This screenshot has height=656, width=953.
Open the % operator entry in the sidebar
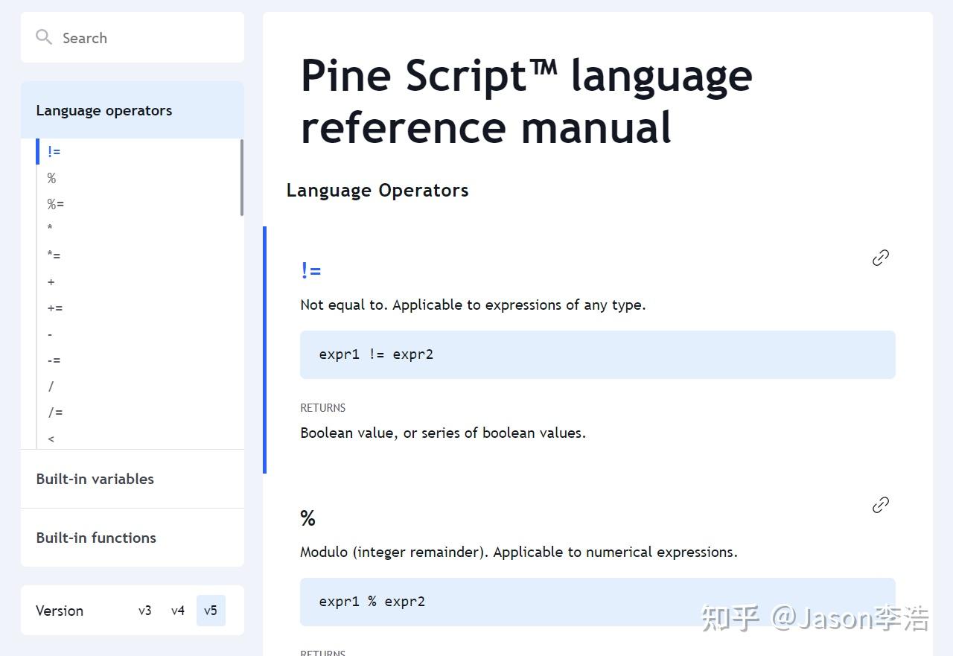click(51, 178)
